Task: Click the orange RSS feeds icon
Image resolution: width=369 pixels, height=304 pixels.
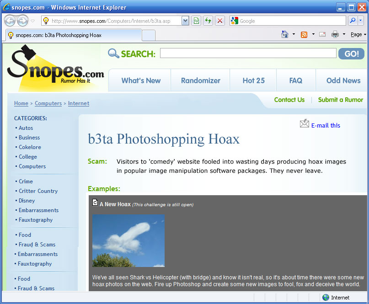Action: point(304,35)
